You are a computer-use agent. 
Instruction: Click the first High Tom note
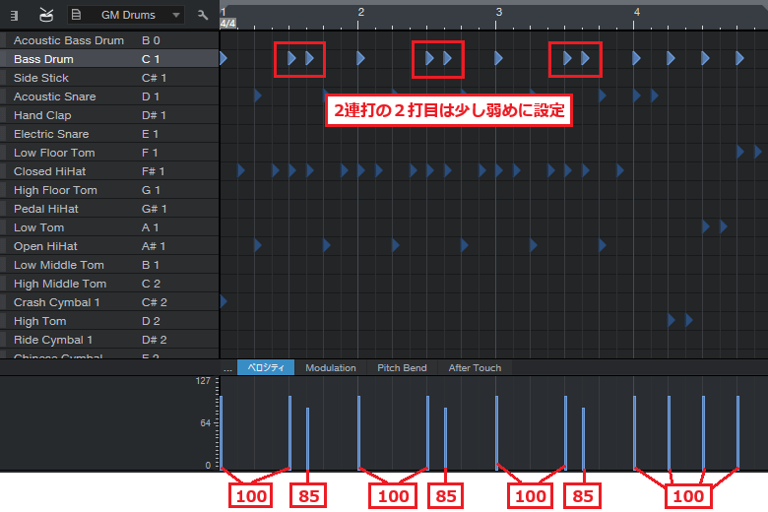(x=672, y=321)
